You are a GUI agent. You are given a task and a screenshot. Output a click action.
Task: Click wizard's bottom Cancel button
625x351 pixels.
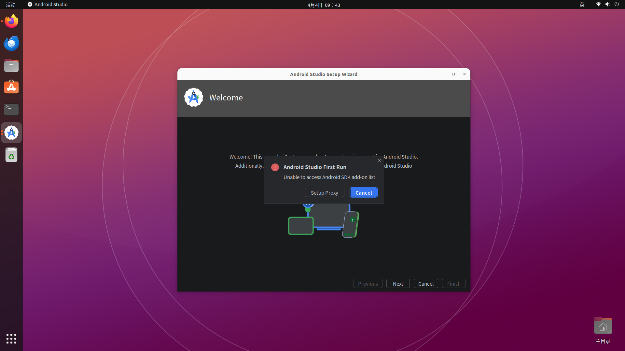click(425, 284)
